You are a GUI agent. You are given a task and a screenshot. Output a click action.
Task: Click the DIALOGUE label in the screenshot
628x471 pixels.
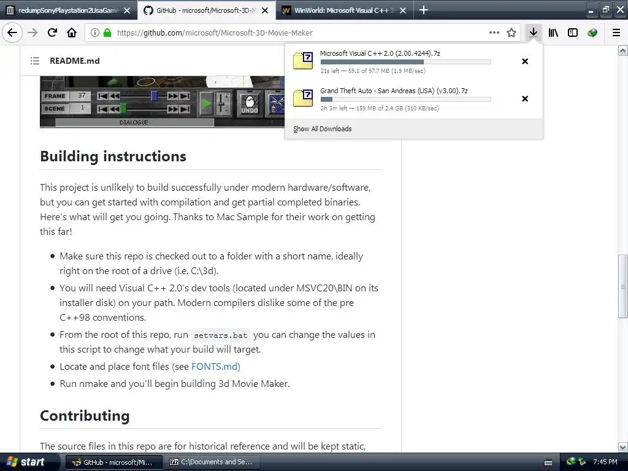point(134,122)
